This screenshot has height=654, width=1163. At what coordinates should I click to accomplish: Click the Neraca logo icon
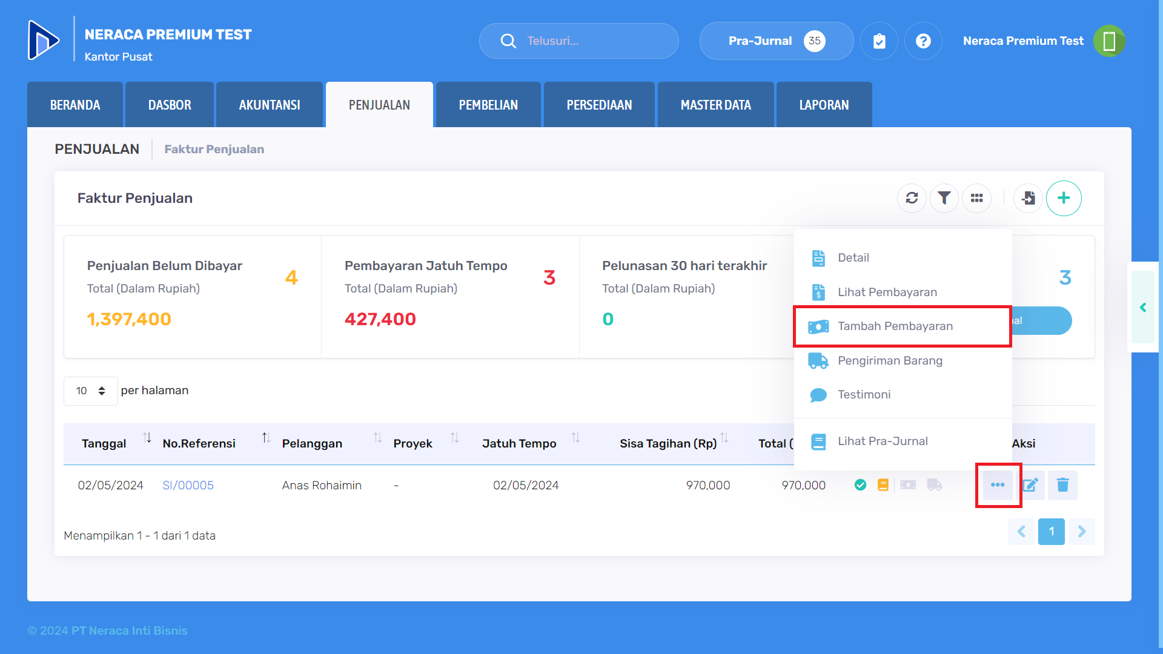click(x=44, y=40)
